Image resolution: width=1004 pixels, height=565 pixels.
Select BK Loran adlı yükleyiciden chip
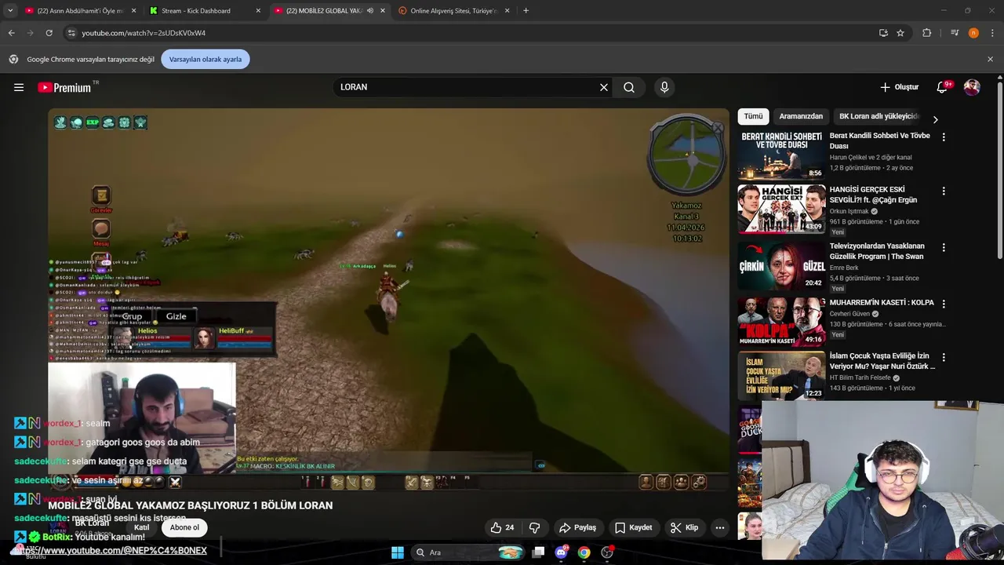pos(878,116)
